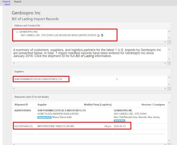The height and width of the screenshot is (145, 177).
Task: Click GENBIOPRO INC consignee in Shipments table
Action: click(123, 110)
